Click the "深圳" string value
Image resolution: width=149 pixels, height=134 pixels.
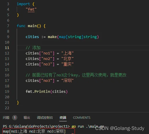pyautogui.click(x=67, y=81)
